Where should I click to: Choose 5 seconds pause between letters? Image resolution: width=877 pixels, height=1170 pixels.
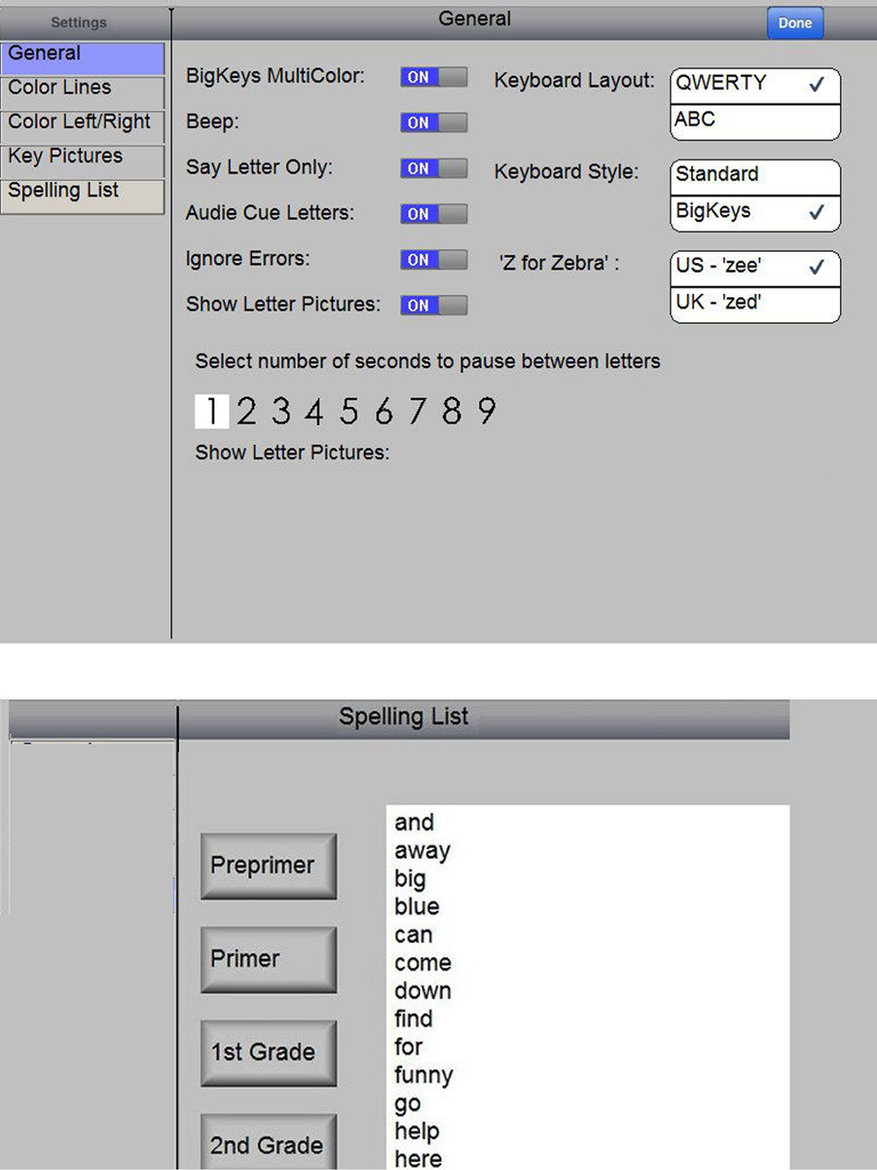349,410
